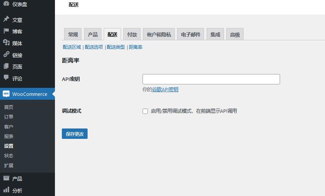Click the pages icon beside 页面

coord(6,66)
